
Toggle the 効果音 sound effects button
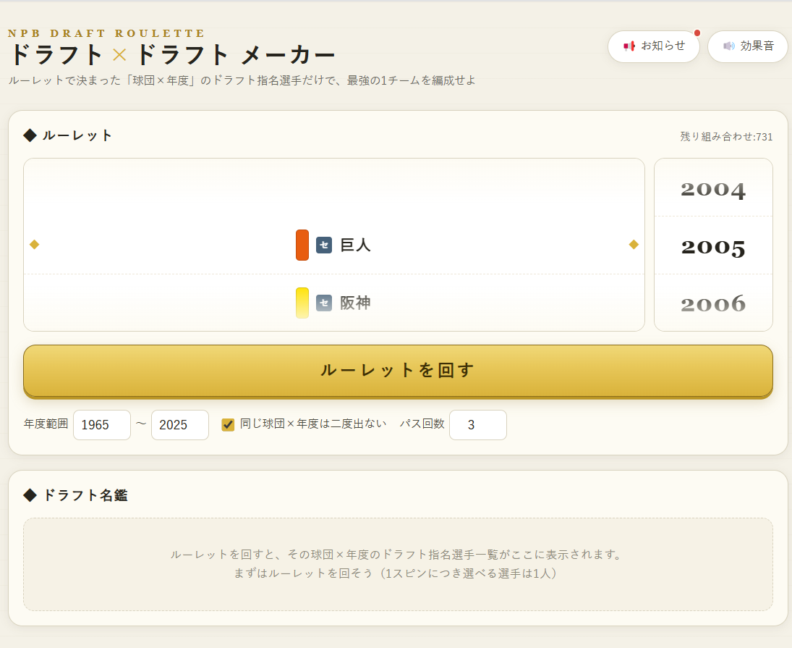tap(748, 46)
